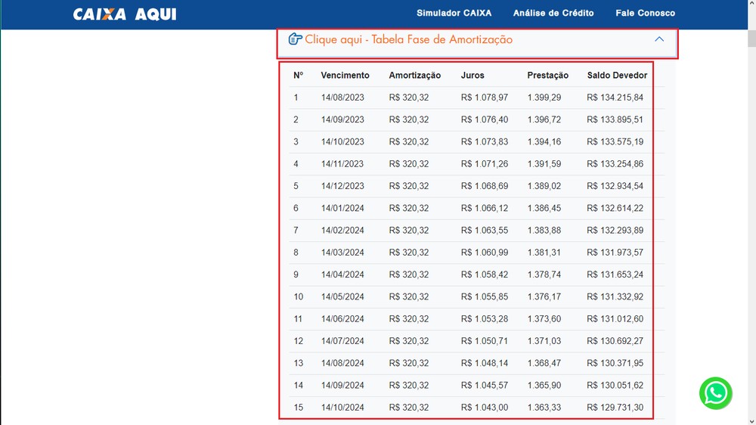
Task: Click the 'Clique aqui - Tabela Fase de Amortização' link
Action: point(408,39)
